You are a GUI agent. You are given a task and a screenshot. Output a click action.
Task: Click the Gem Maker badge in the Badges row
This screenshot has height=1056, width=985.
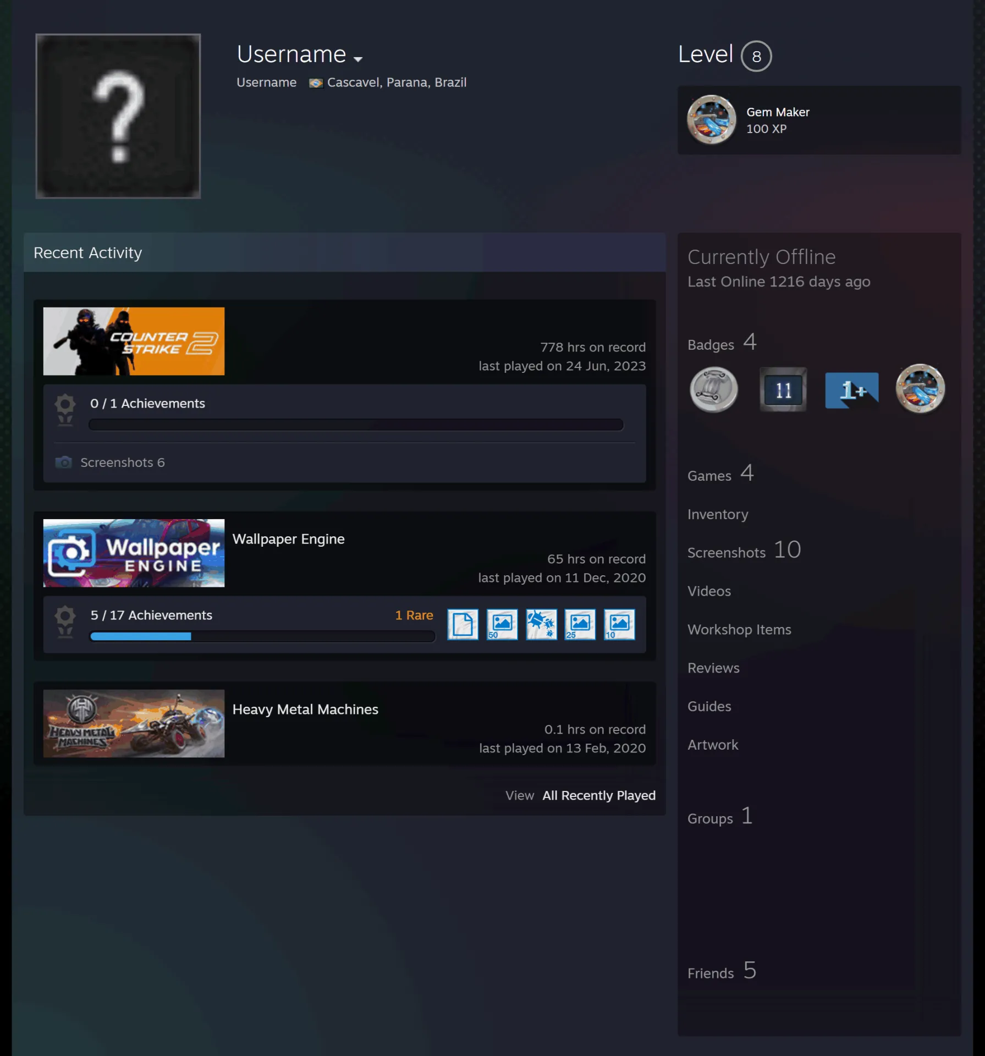pos(920,389)
